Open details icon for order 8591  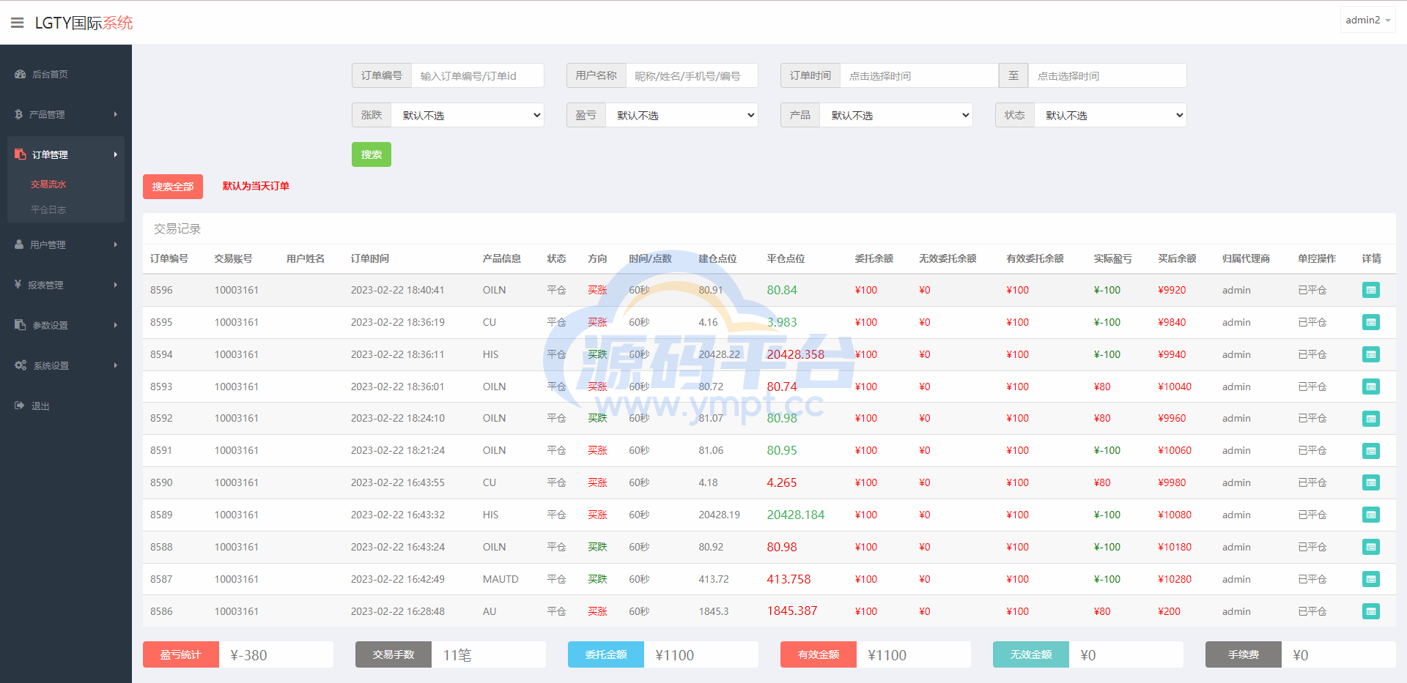(1370, 451)
